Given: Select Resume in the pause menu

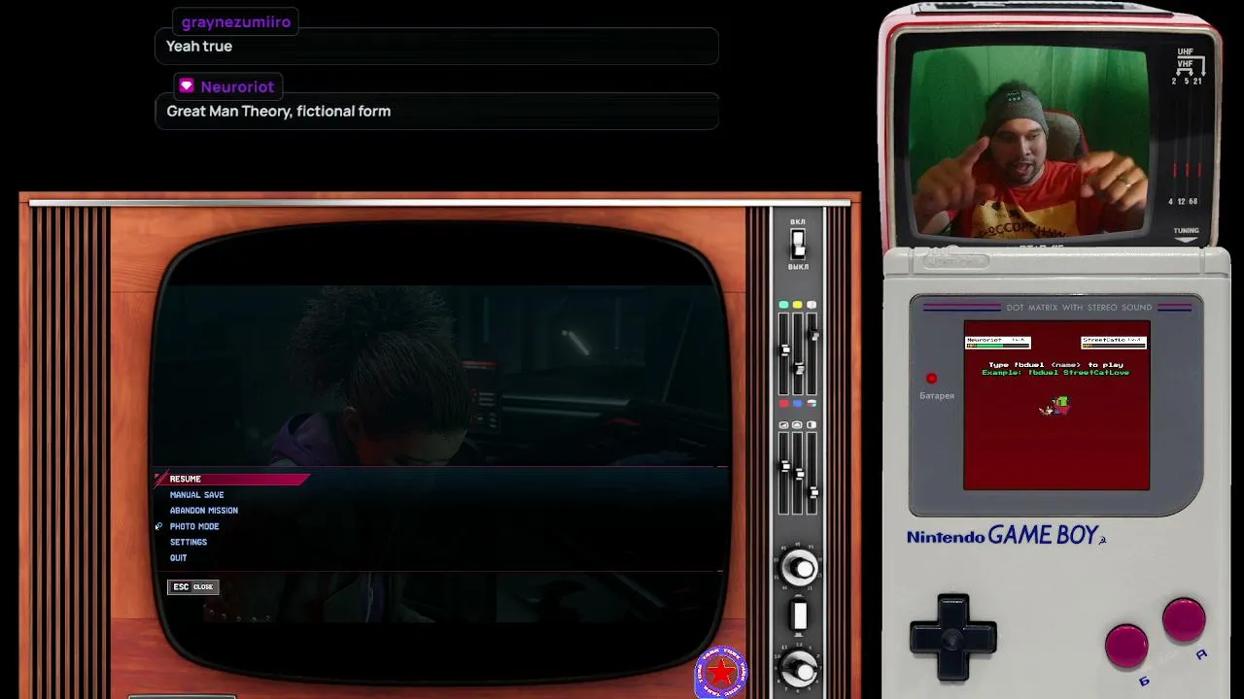Looking at the screenshot, I should click(x=231, y=479).
